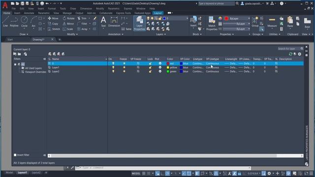Click the Mirror tool
The image size is (315, 177).
68,24
